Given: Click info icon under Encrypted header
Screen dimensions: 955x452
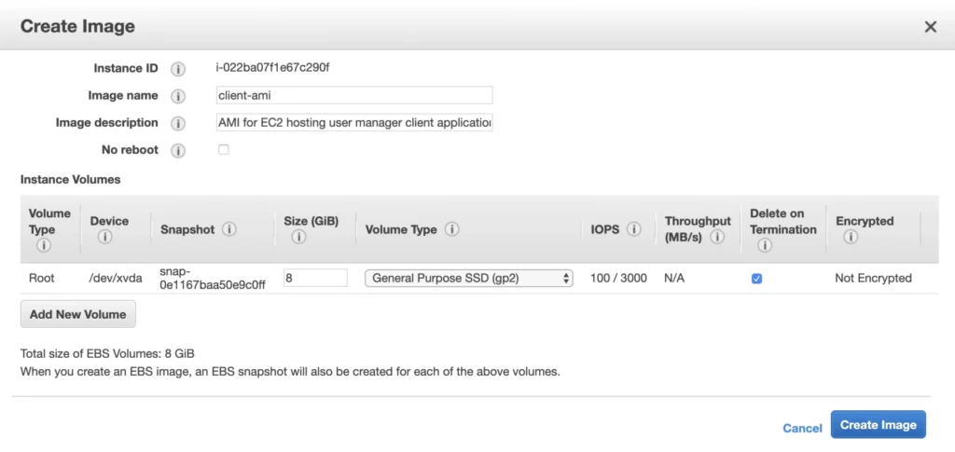Looking at the screenshot, I should (851, 238).
